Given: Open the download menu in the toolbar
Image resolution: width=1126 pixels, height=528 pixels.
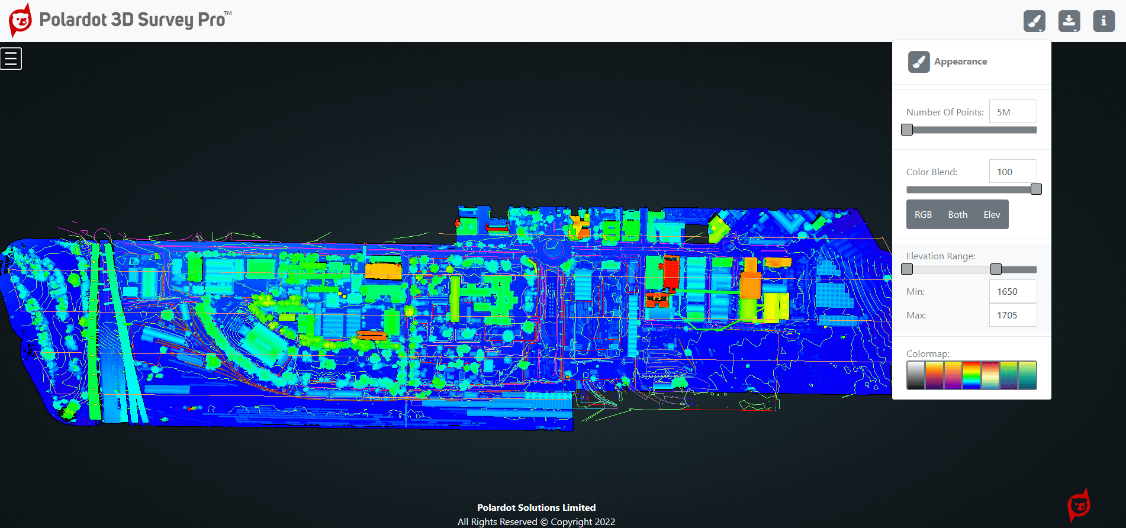Looking at the screenshot, I should point(1069,21).
